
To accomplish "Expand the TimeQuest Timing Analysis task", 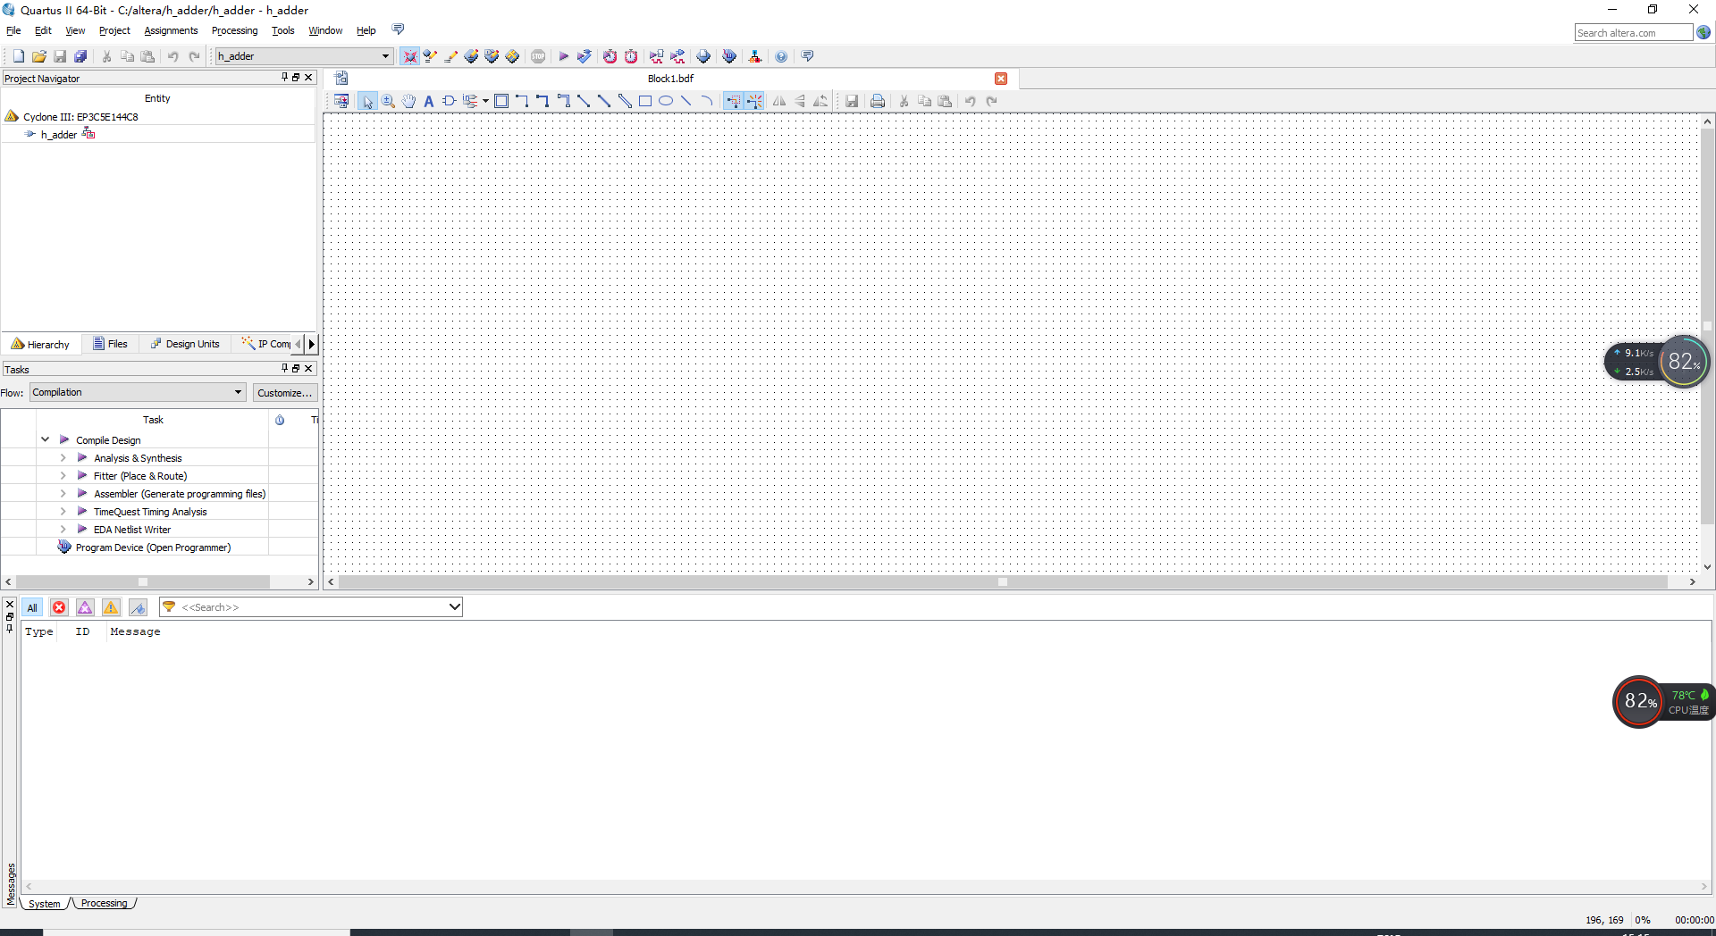I will pos(63,511).
